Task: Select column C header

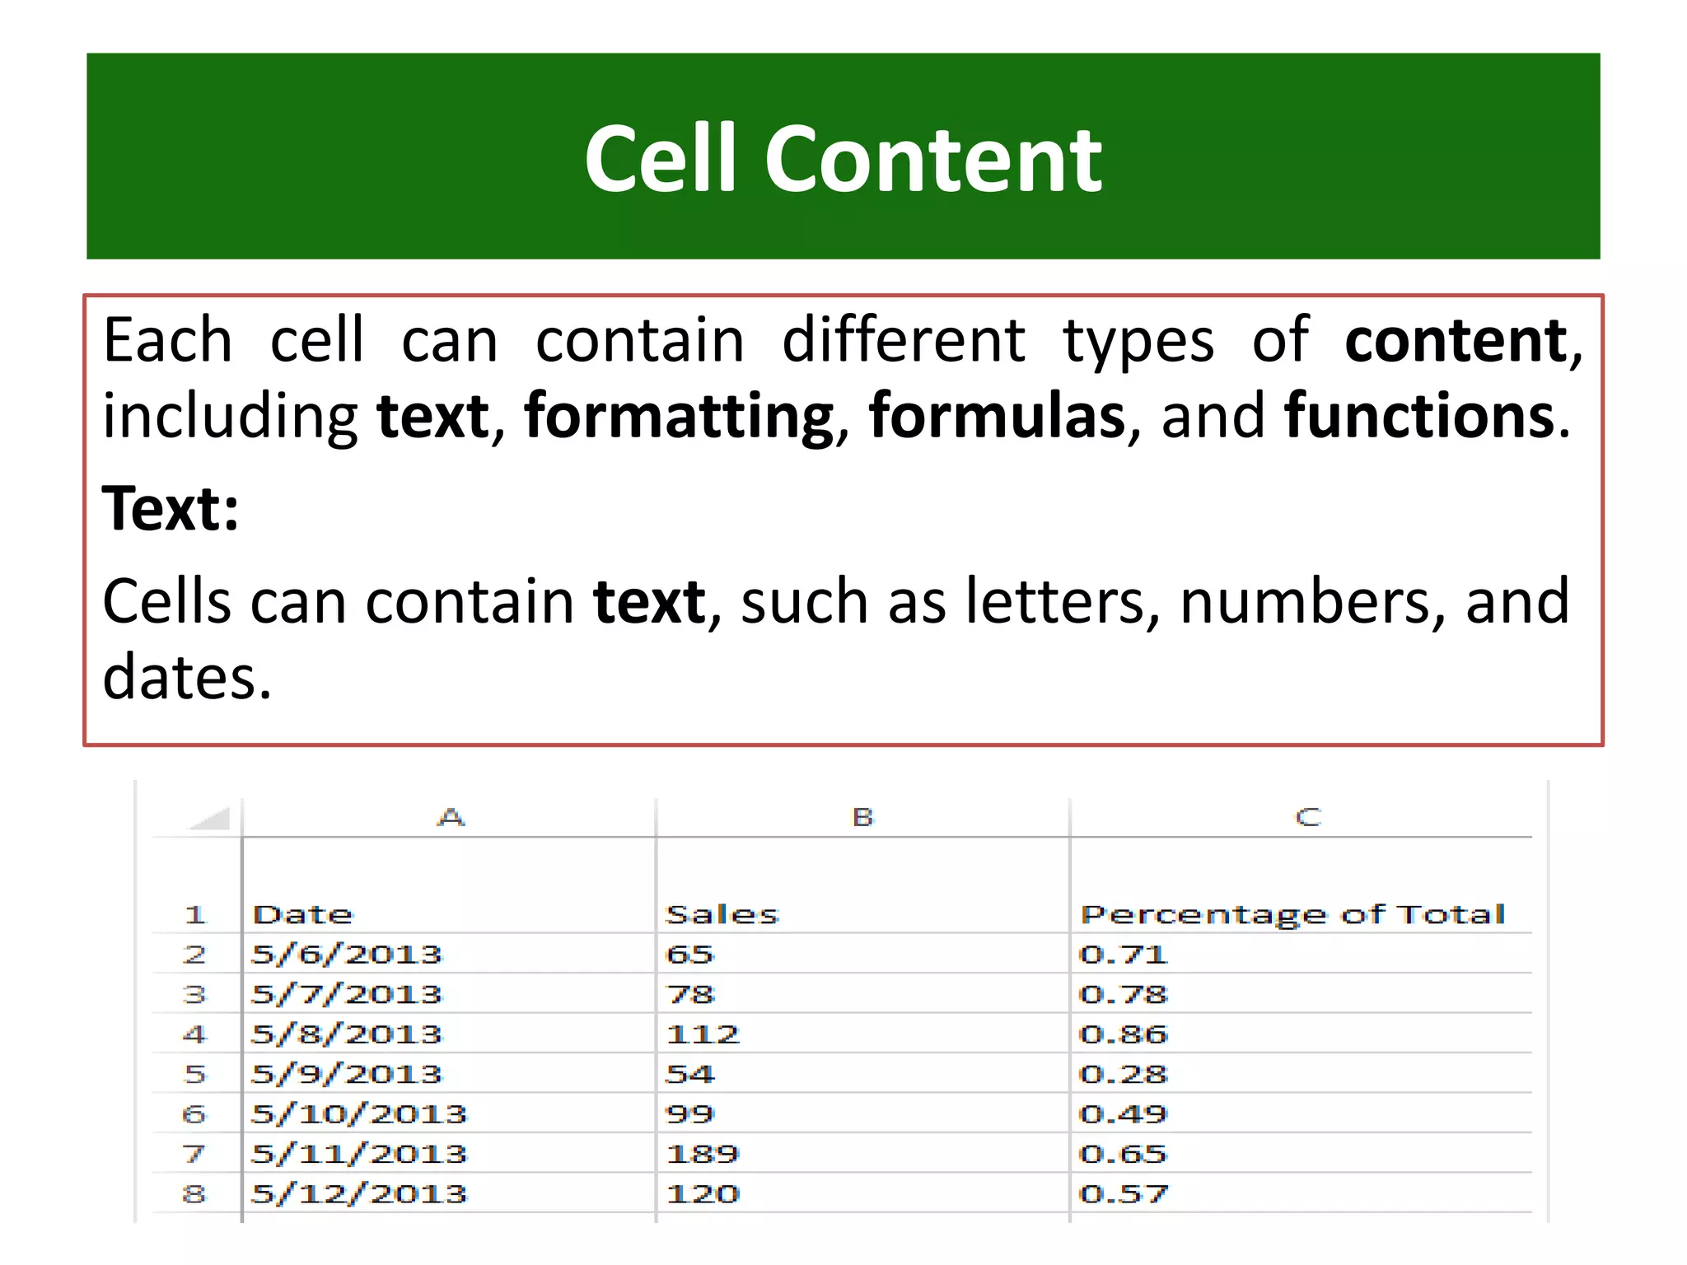Action: pyautogui.click(x=1307, y=818)
